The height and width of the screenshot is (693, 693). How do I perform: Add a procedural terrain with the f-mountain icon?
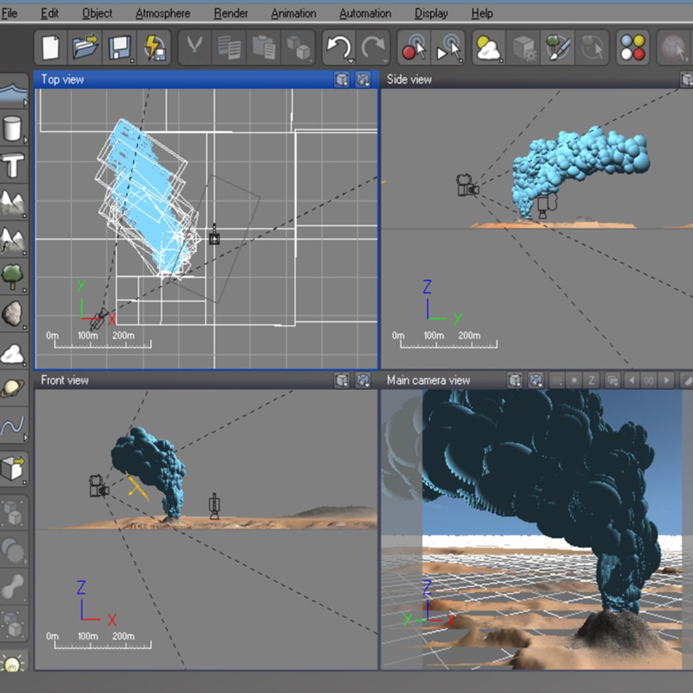tap(13, 240)
